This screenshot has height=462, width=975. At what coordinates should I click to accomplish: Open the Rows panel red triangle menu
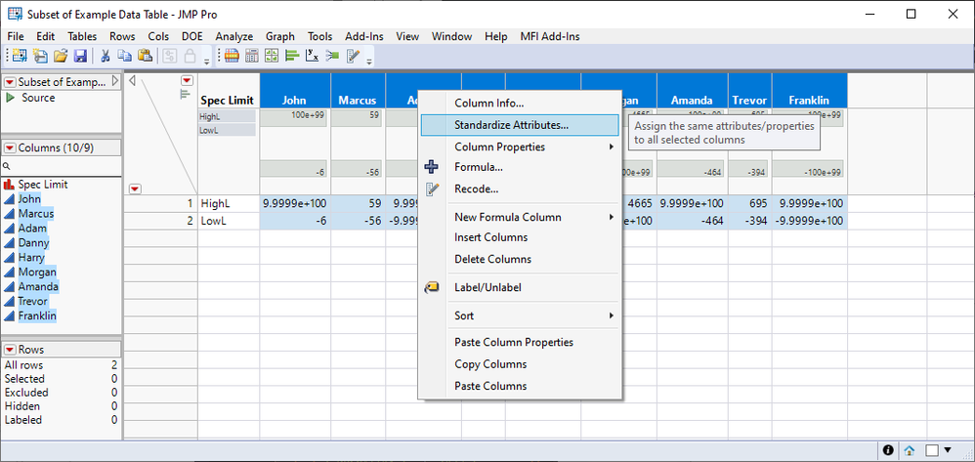11,350
